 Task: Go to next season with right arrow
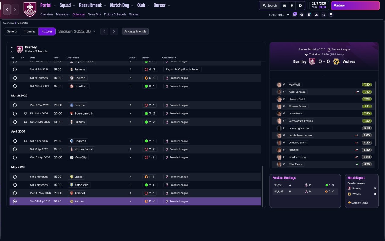coord(114,31)
